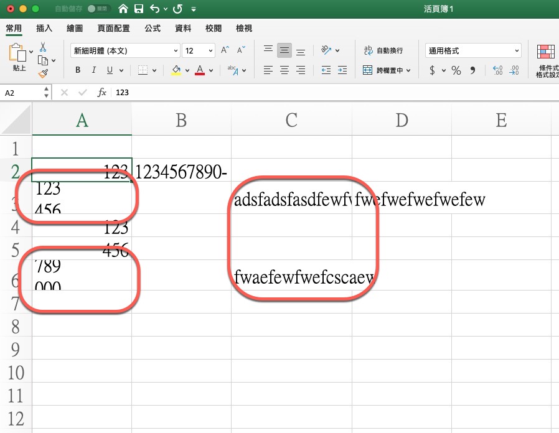Expand the Paste options arrow

pos(31,52)
